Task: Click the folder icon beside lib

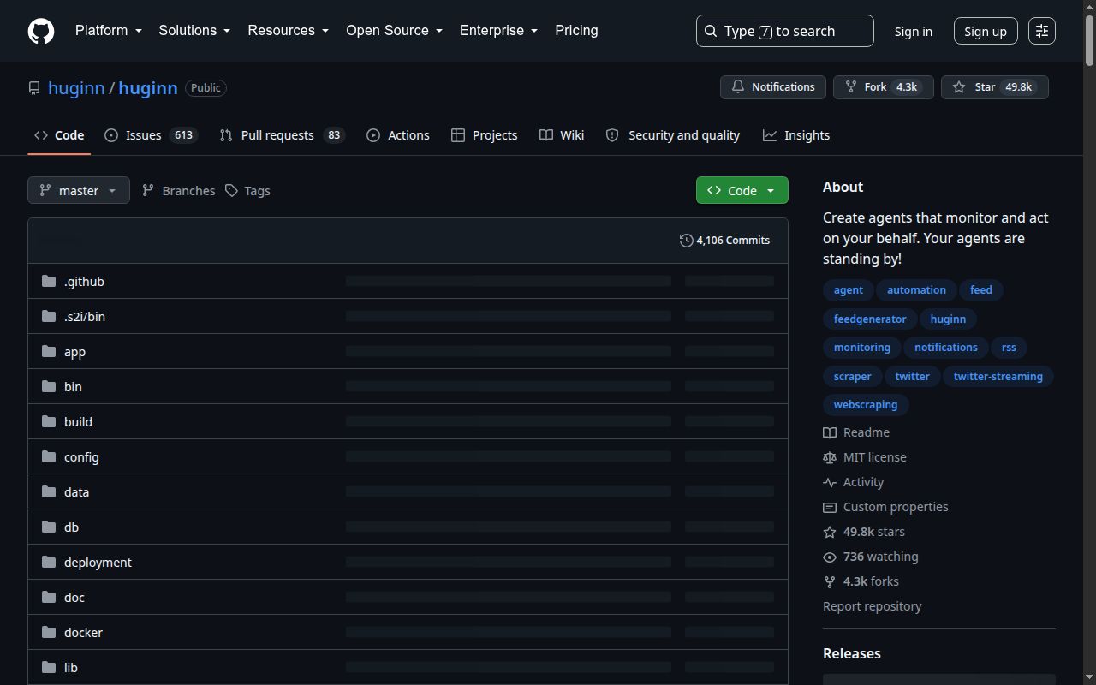Action: (x=49, y=667)
